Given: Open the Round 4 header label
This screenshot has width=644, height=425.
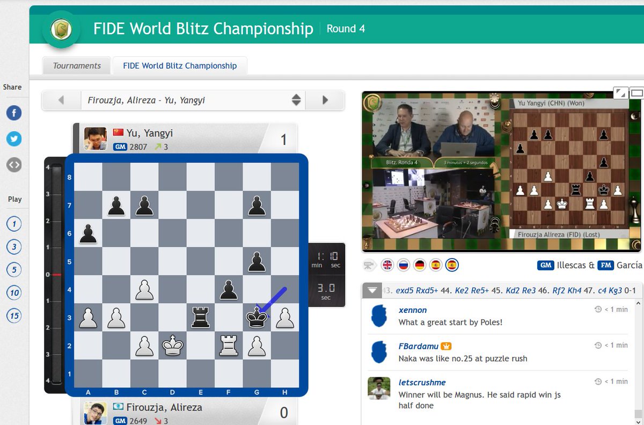Looking at the screenshot, I should [x=346, y=28].
